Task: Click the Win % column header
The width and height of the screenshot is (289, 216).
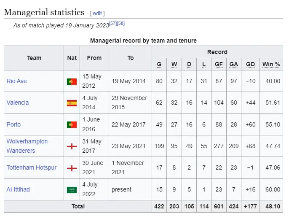Action: click(271, 64)
